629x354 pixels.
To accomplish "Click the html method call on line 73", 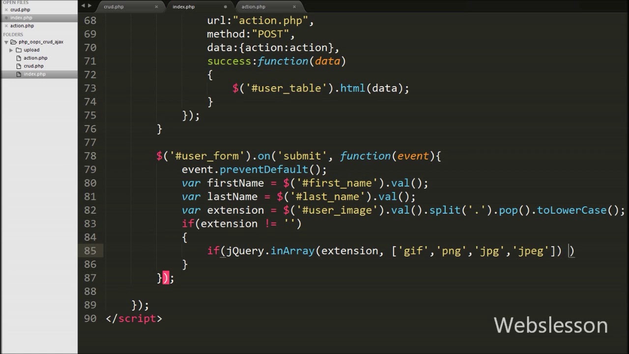I will [353, 88].
